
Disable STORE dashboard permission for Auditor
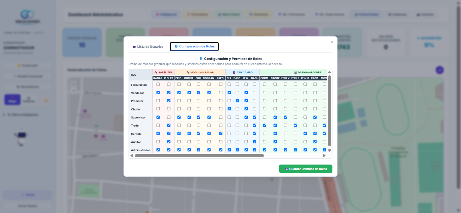point(275,142)
